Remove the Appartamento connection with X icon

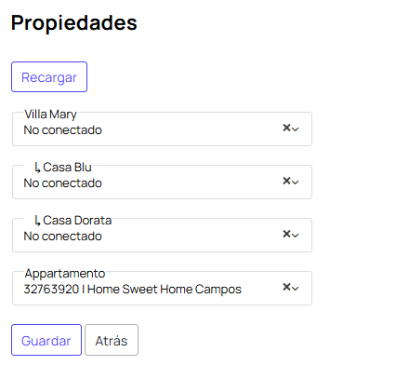pyautogui.click(x=286, y=287)
